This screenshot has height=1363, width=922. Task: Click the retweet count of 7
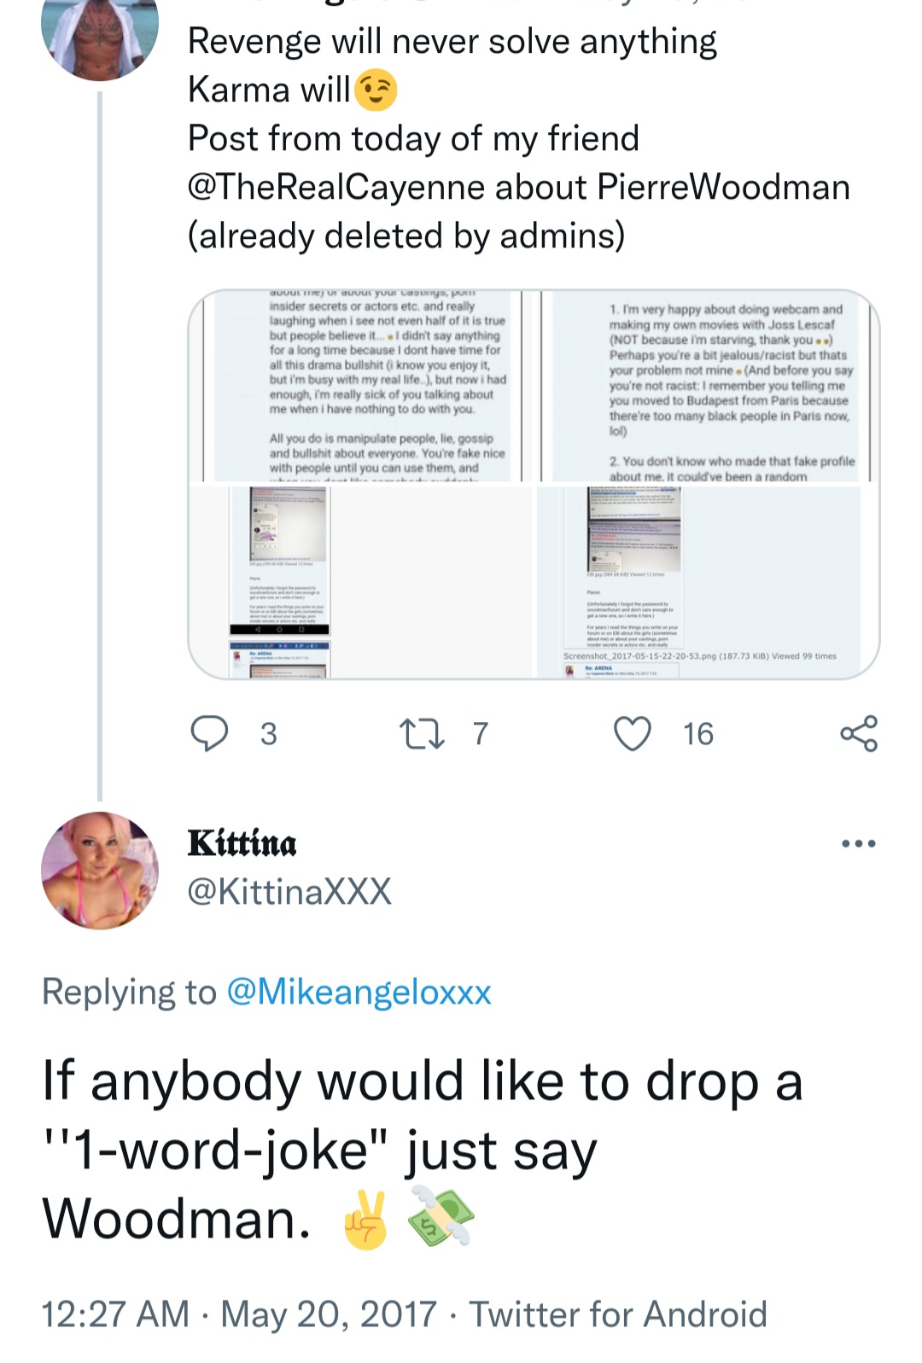coord(481,734)
